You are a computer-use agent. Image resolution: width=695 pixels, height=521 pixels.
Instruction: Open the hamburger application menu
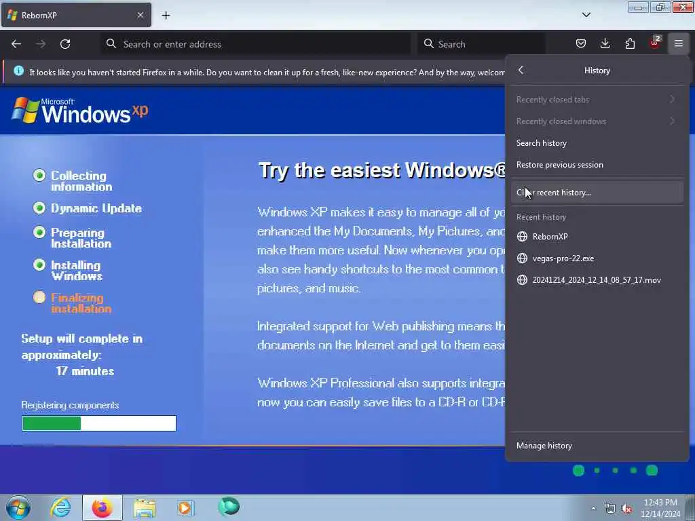click(x=679, y=43)
